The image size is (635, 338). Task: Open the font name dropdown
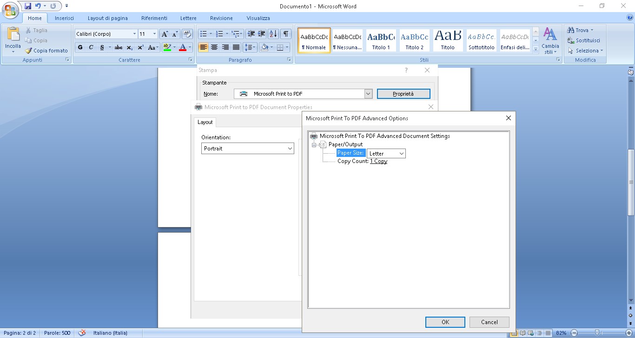click(x=134, y=34)
